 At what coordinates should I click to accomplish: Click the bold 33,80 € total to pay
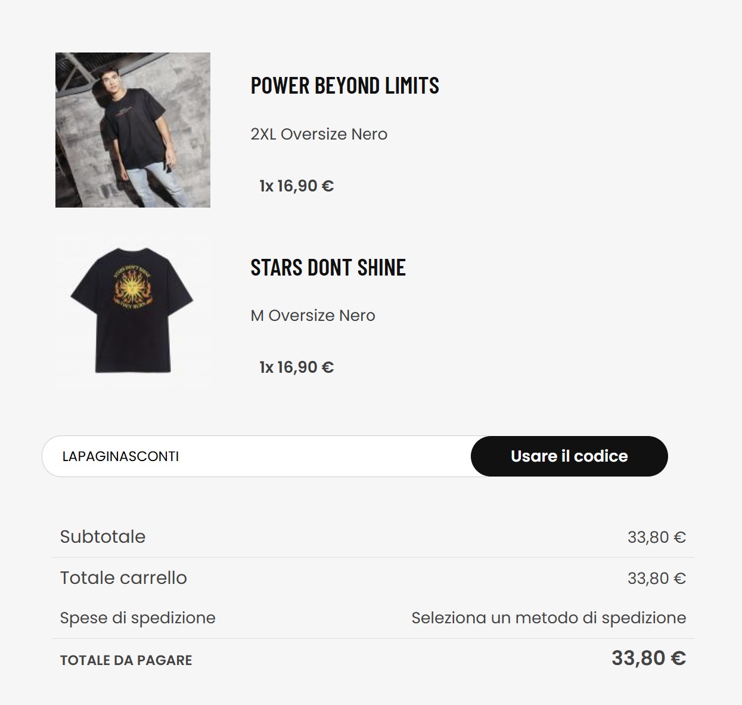[648, 658]
